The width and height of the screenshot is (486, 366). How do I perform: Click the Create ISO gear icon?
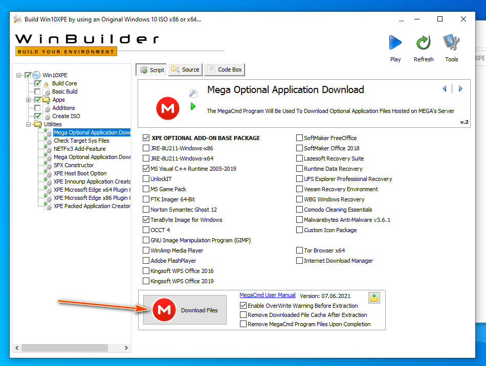(47, 117)
